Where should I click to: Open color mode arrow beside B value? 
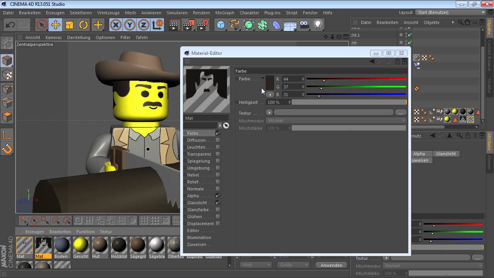(270, 95)
